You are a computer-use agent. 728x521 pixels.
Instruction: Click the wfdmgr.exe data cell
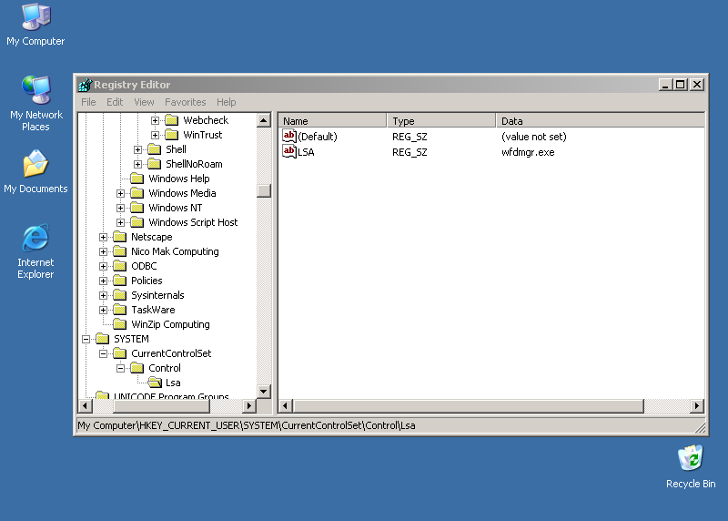528,152
